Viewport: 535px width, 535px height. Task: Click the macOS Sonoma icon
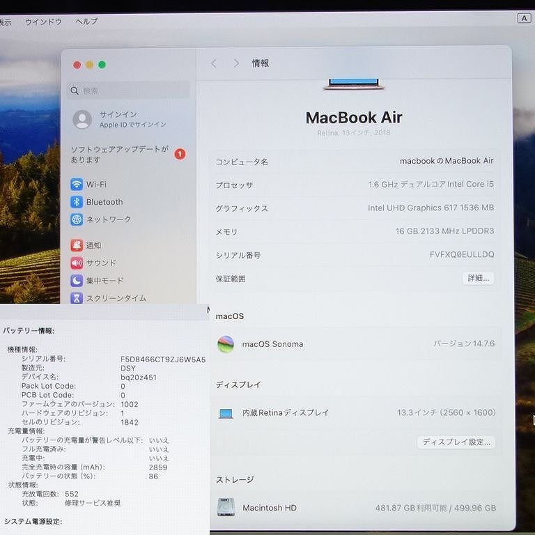226,344
